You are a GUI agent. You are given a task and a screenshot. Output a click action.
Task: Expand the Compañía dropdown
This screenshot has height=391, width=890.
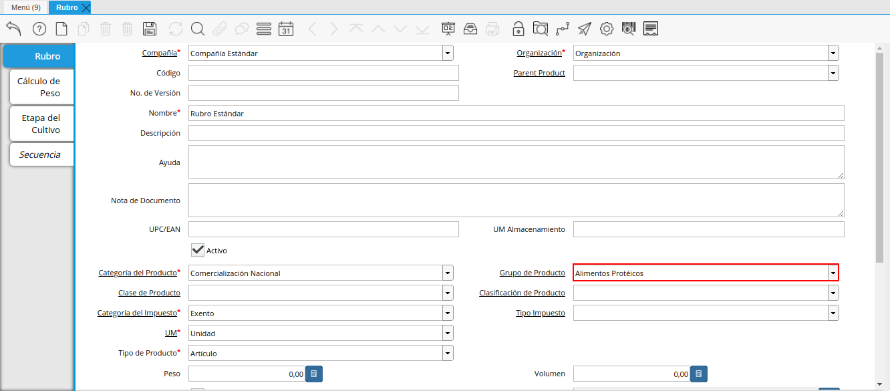[x=448, y=53]
